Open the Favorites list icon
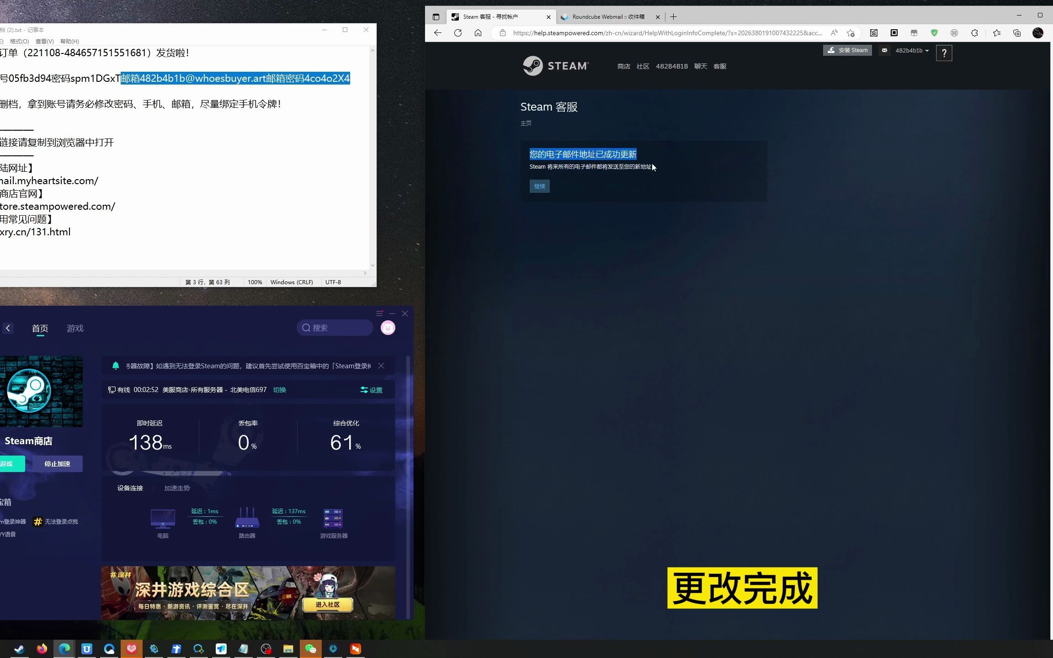Image resolution: width=1053 pixels, height=658 pixels. click(997, 33)
